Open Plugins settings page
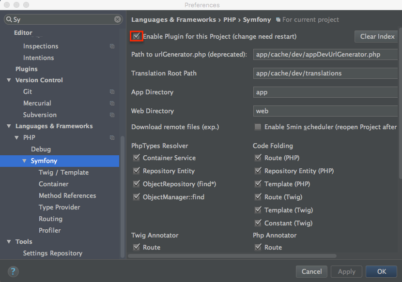402x282 pixels. pos(27,69)
